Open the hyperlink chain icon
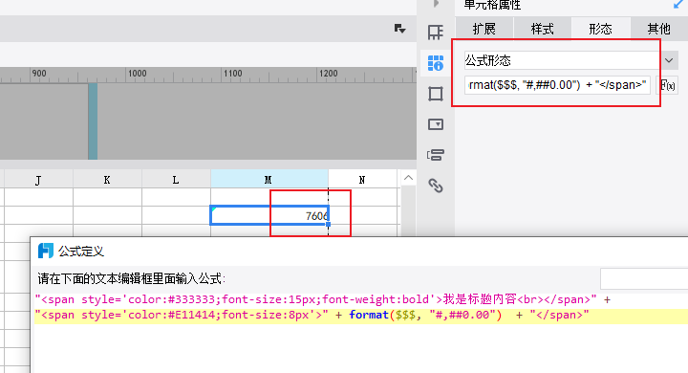Screen dimensions: 688x373 [436, 186]
